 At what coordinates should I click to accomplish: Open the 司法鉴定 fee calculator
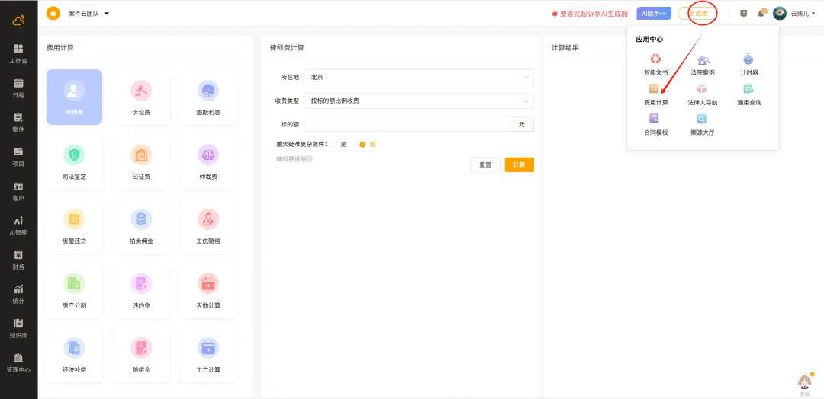point(74,161)
